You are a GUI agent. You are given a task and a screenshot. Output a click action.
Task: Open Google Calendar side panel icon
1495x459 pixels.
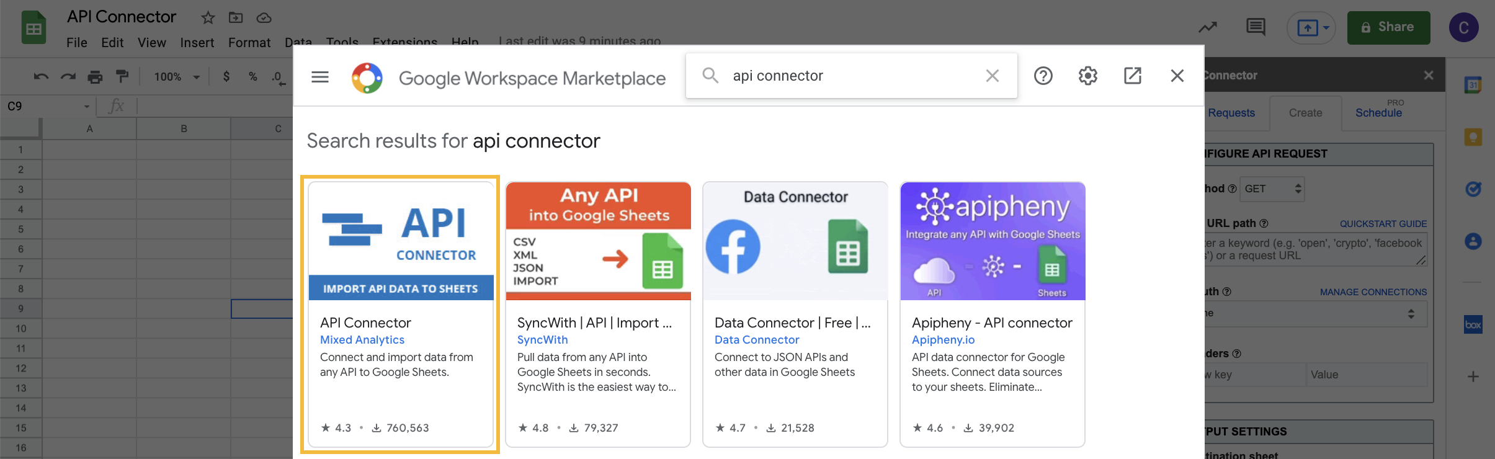coord(1473,84)
